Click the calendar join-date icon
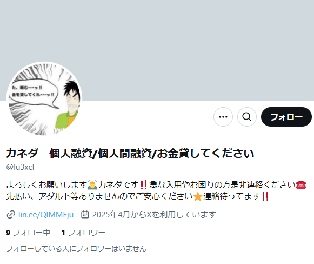 [x=85, y=214]
